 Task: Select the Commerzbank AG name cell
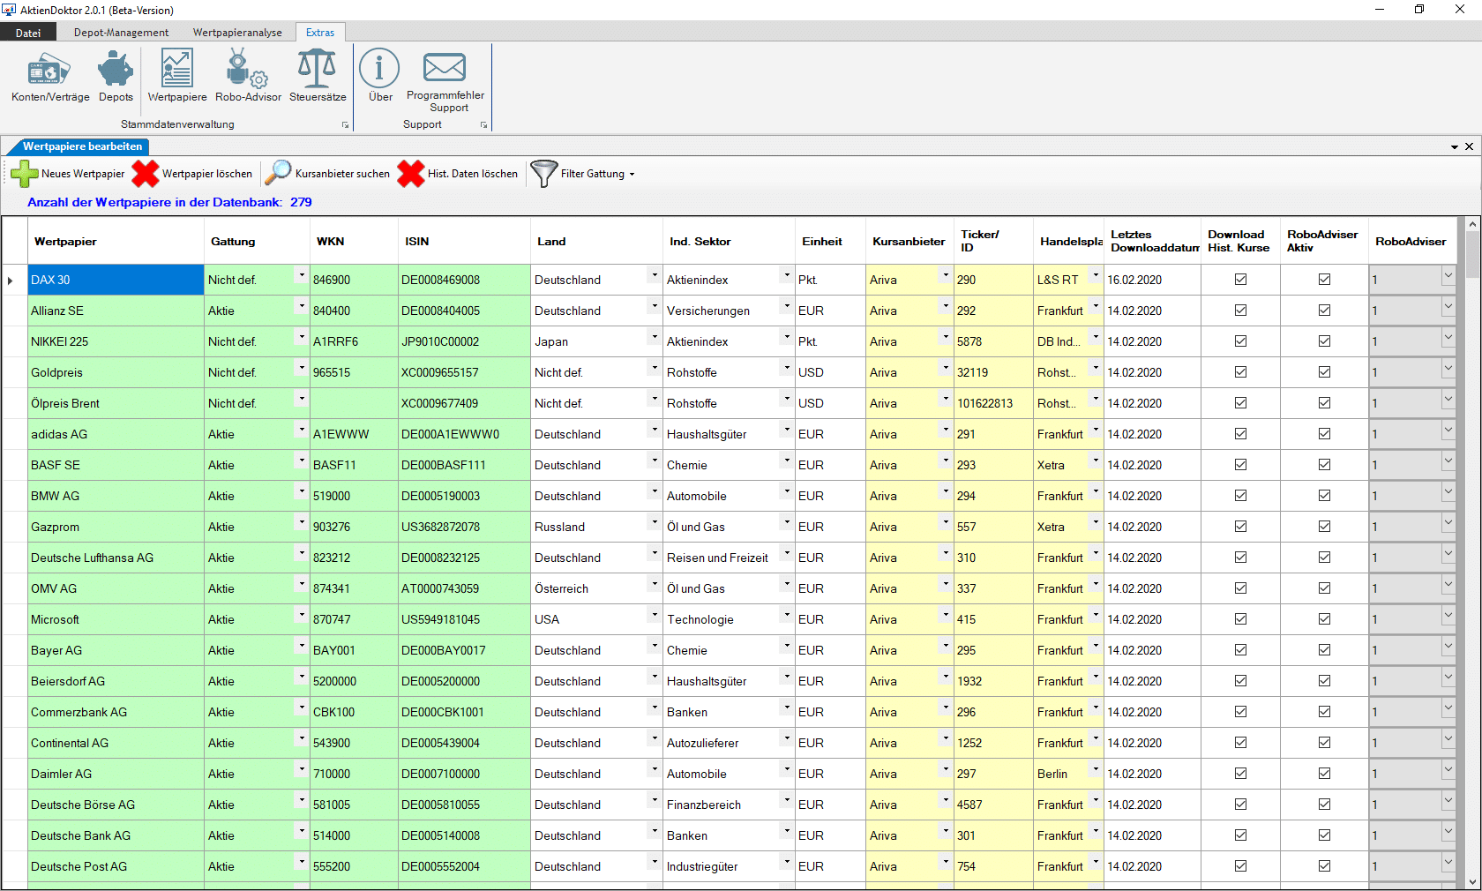click(116, 712)
